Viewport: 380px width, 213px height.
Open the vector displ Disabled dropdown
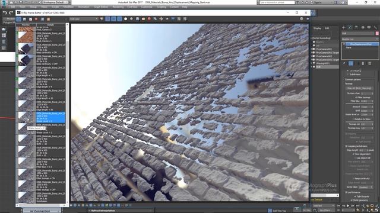click(x=366, y=187)
